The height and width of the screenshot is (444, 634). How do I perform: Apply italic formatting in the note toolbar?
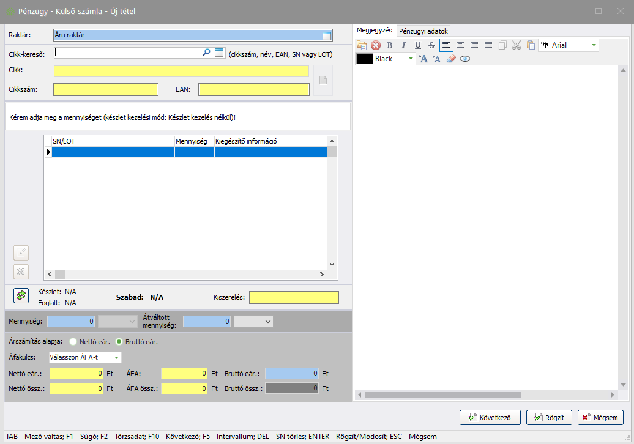tap(403, 45)
